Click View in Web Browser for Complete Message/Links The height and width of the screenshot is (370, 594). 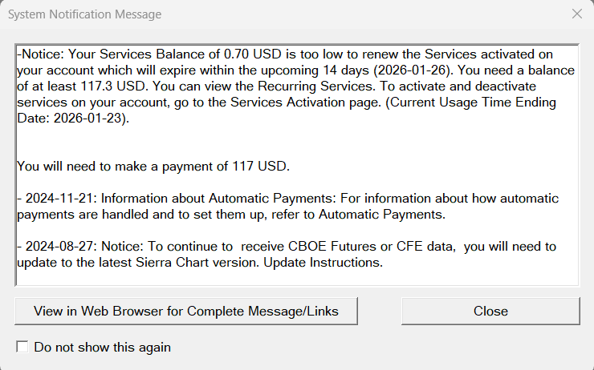coord(186,311)
